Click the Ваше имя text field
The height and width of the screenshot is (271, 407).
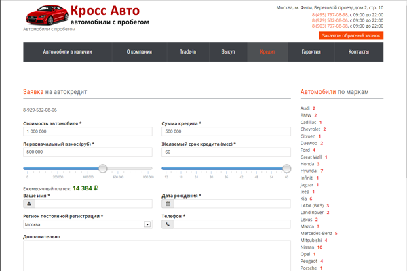(x=87, y=203)
